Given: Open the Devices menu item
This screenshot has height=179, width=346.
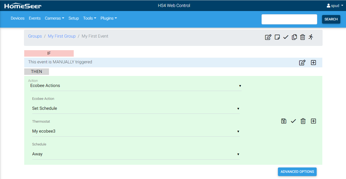Looking at the screenshot, I should (17, 18).
